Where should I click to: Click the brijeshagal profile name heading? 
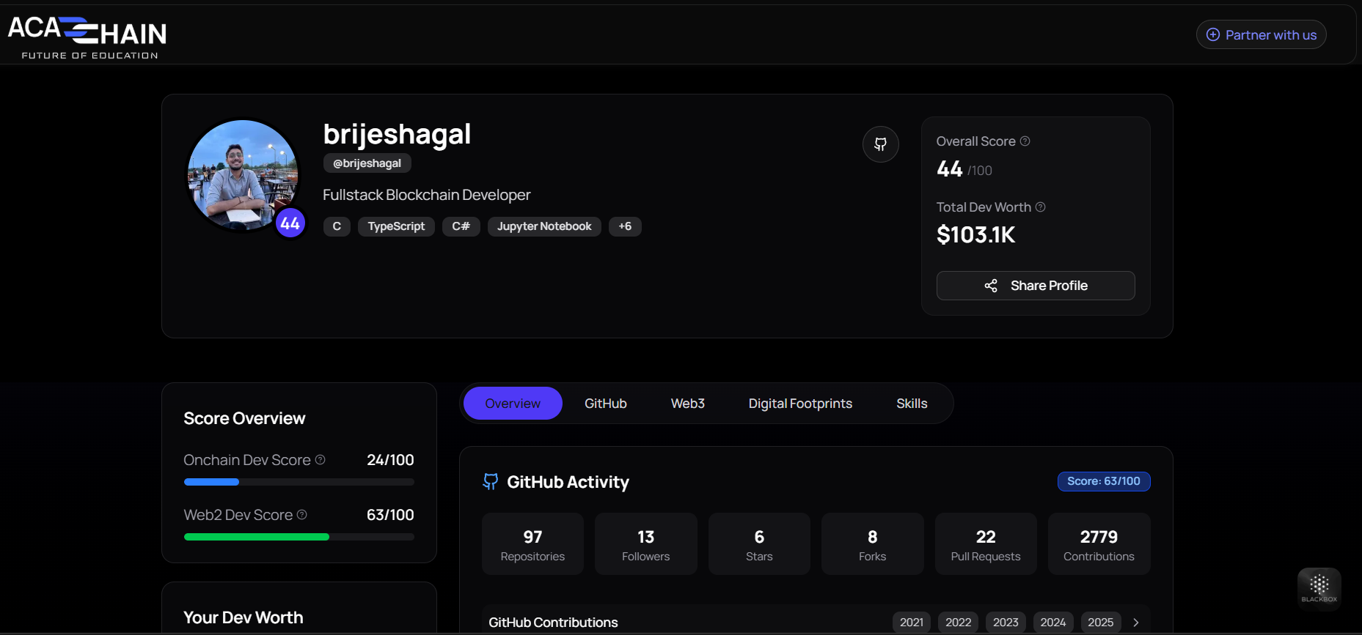397,134
